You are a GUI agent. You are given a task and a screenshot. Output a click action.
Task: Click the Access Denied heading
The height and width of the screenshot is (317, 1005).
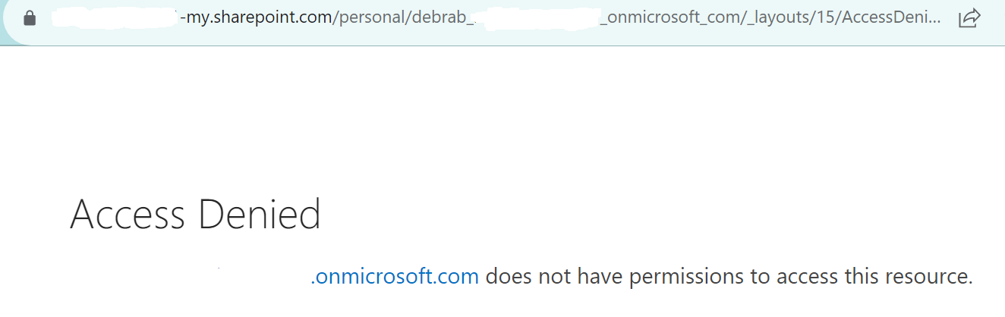195,215
